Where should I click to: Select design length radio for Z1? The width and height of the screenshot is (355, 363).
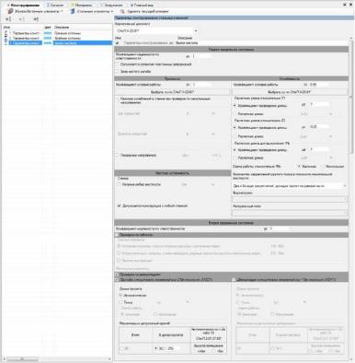pyautogui.click(x=235, y=136)
